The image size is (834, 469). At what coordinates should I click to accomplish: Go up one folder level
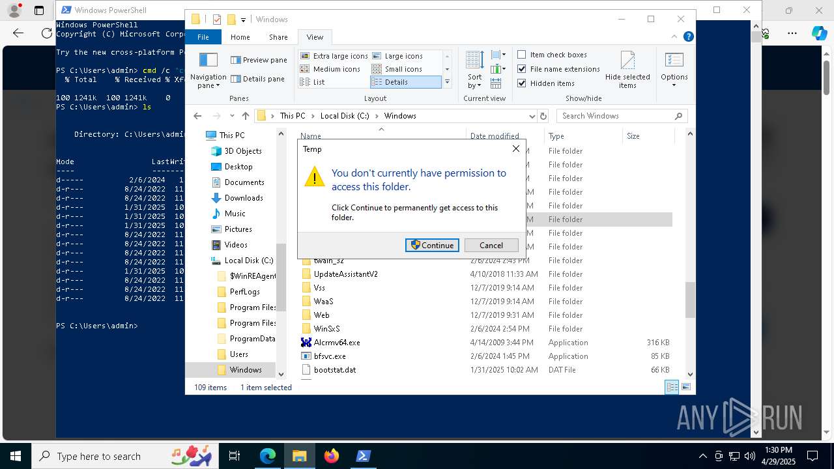tap(245, 116)
